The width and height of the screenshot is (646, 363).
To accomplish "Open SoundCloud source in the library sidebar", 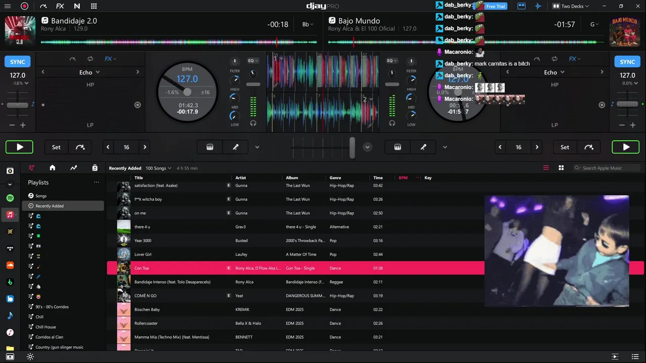I will coord(10,265).
